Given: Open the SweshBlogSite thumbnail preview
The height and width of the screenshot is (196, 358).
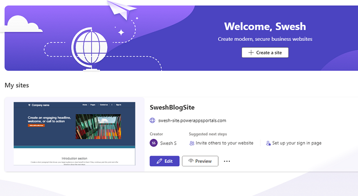Looking at the screenshot, I should (74, 134).
